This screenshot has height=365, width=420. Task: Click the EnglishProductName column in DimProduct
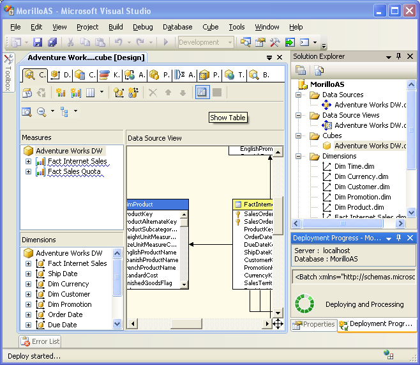(152, 252)
